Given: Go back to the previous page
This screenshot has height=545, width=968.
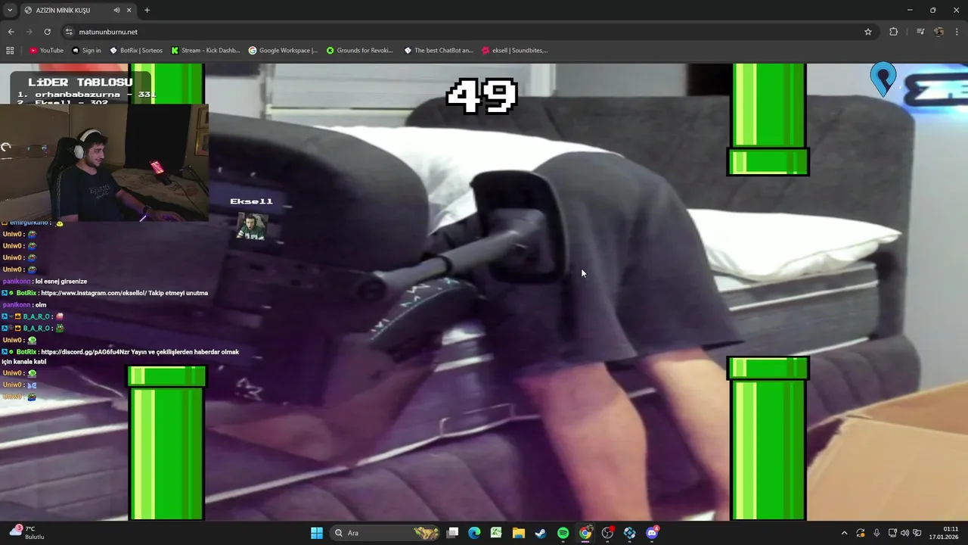Looking at the screenshot, I should 11,32.
